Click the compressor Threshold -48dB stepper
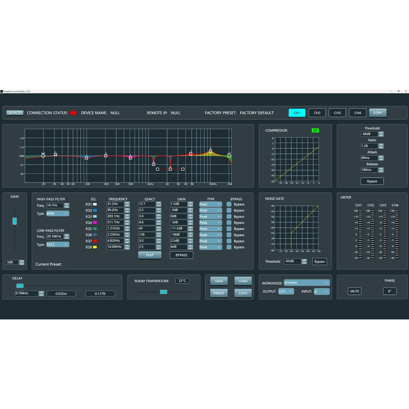The image size is (409, 409). coord(381,134)
